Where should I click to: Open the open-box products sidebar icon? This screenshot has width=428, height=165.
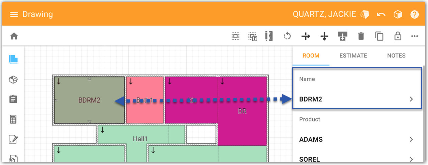point(13,80)
